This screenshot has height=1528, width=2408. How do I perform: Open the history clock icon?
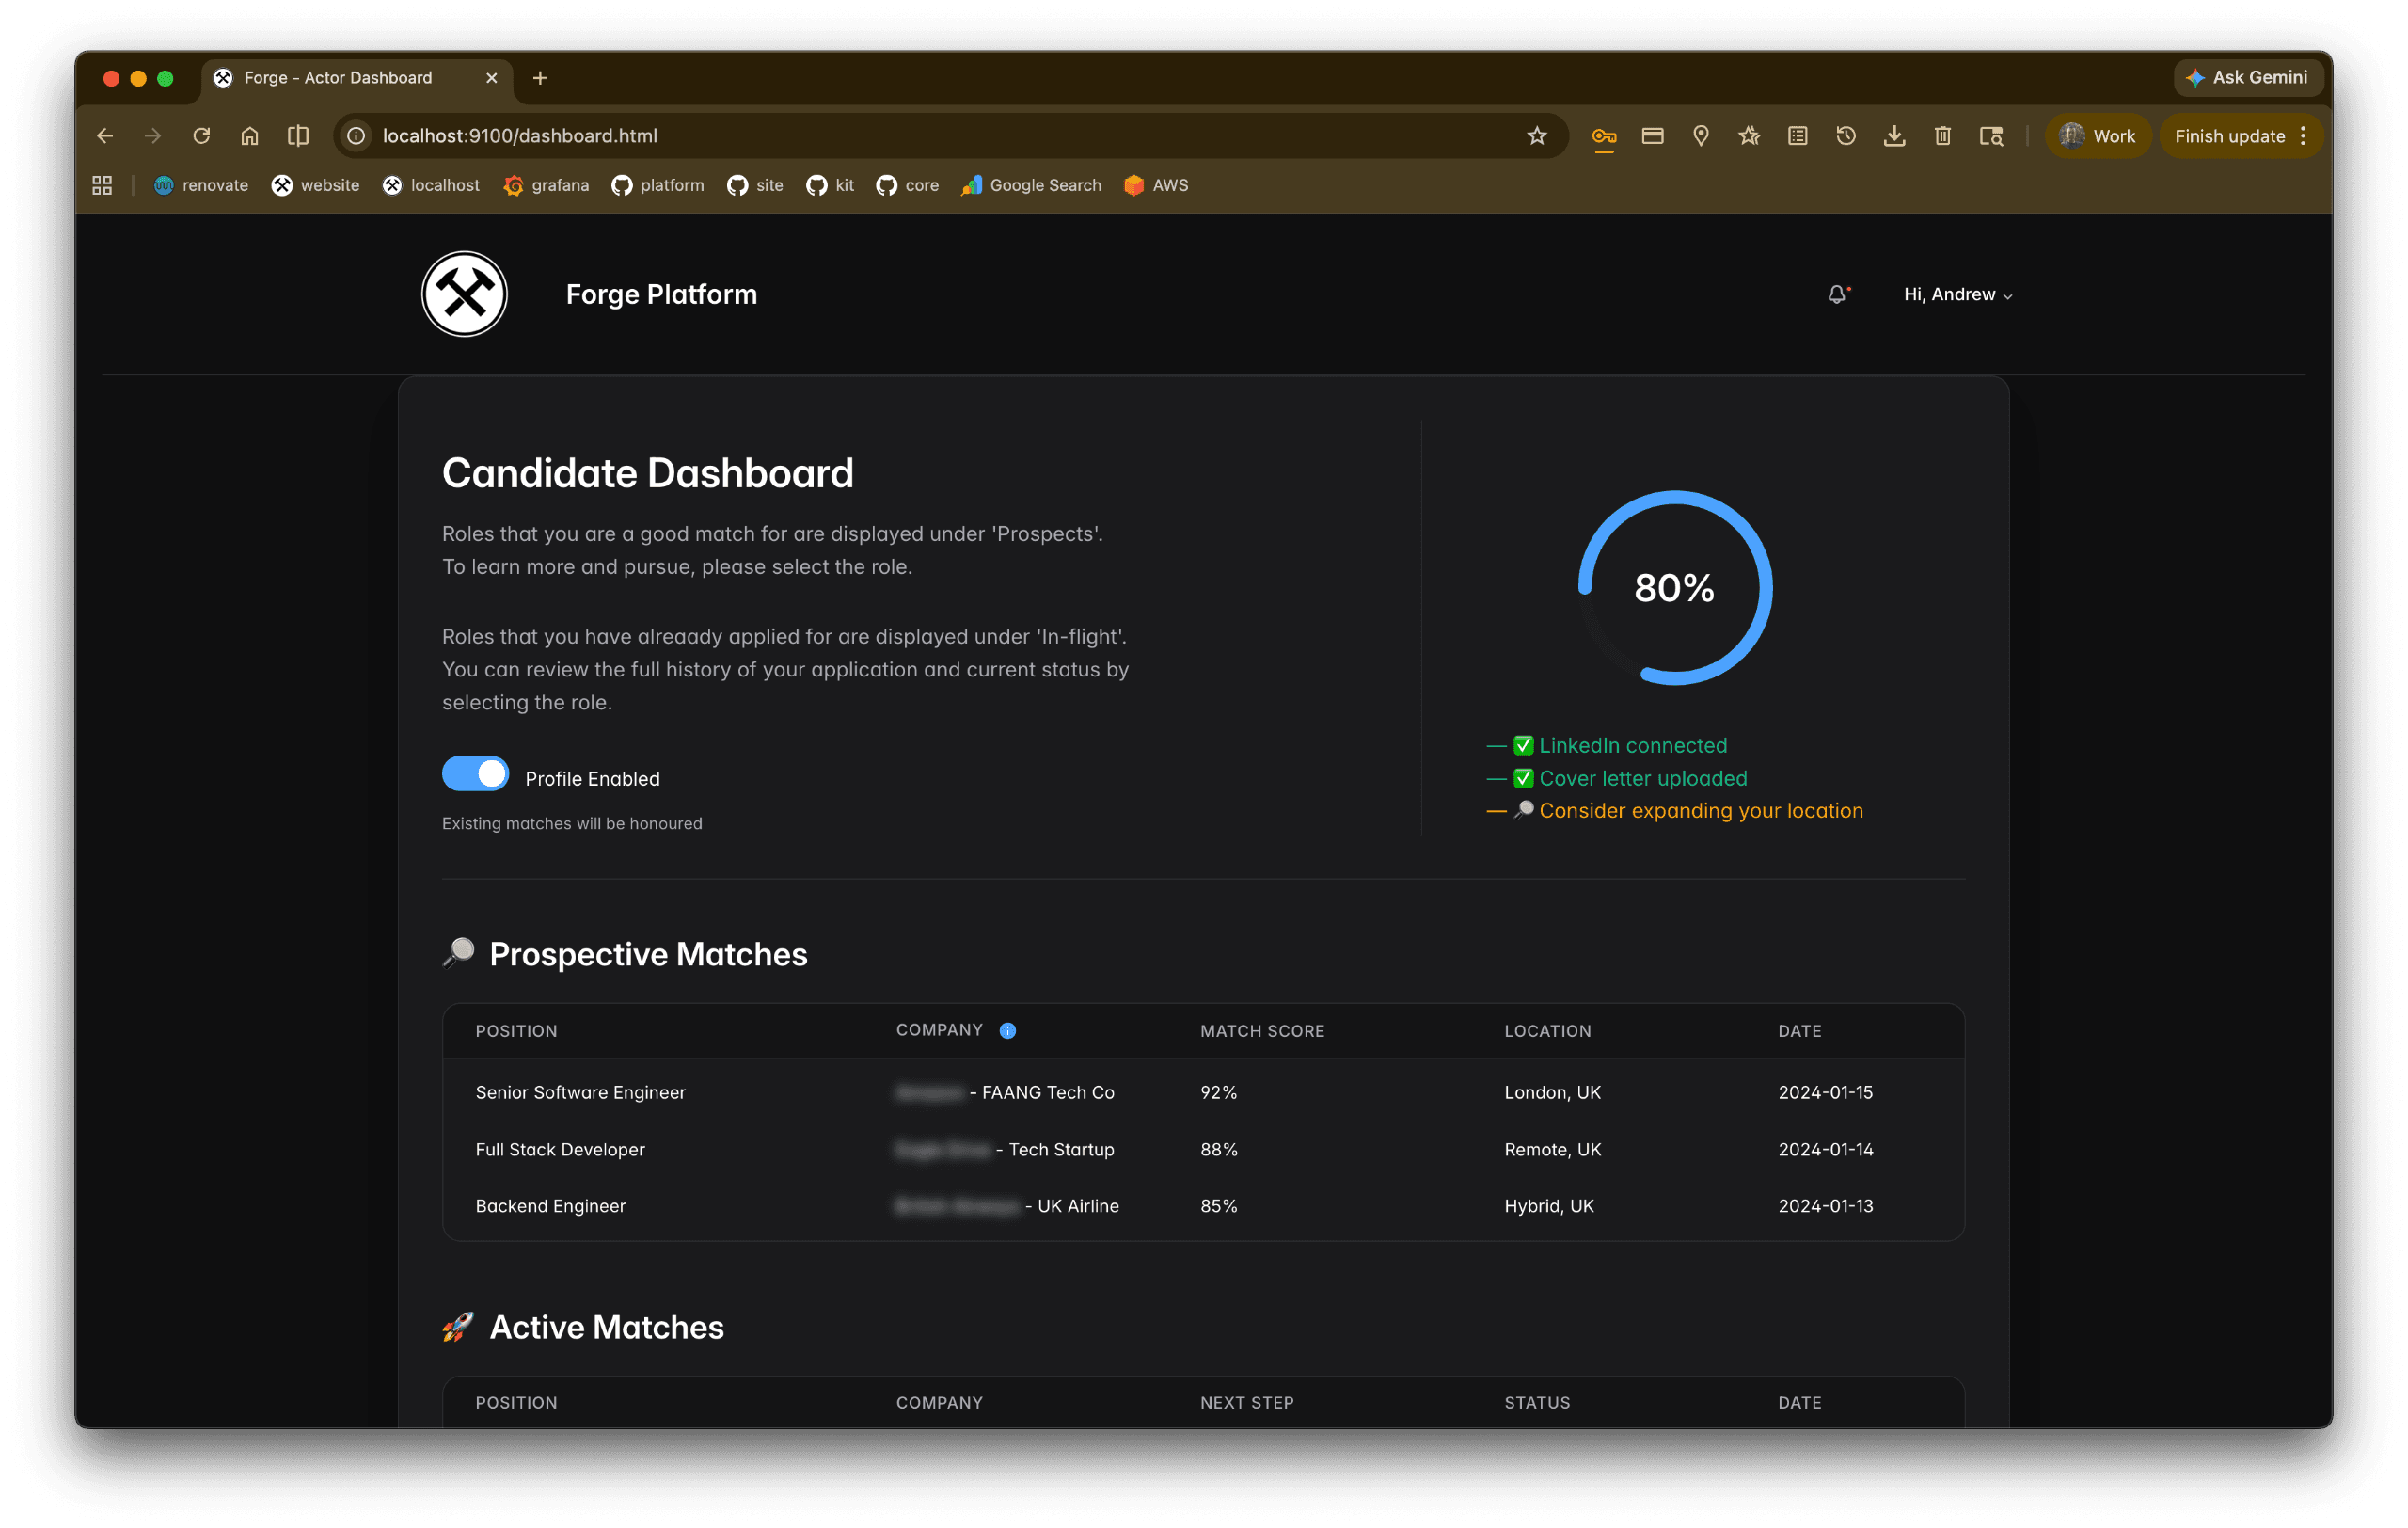pos(1846,136)
